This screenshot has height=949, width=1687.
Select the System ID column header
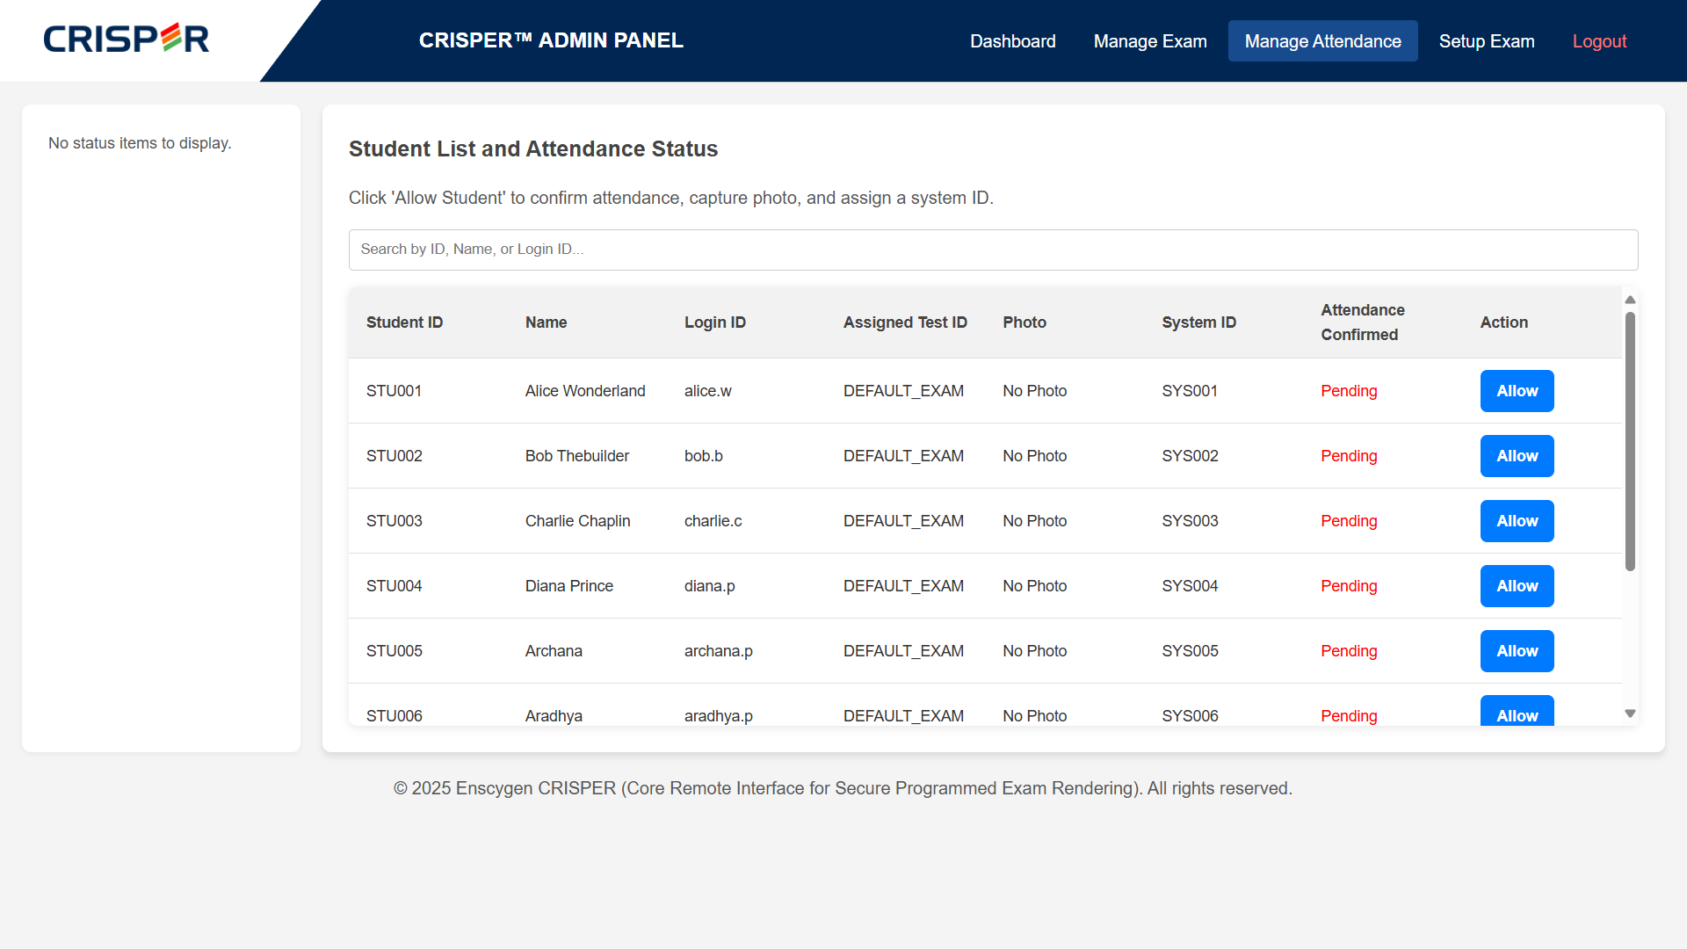pos(1198,322)
